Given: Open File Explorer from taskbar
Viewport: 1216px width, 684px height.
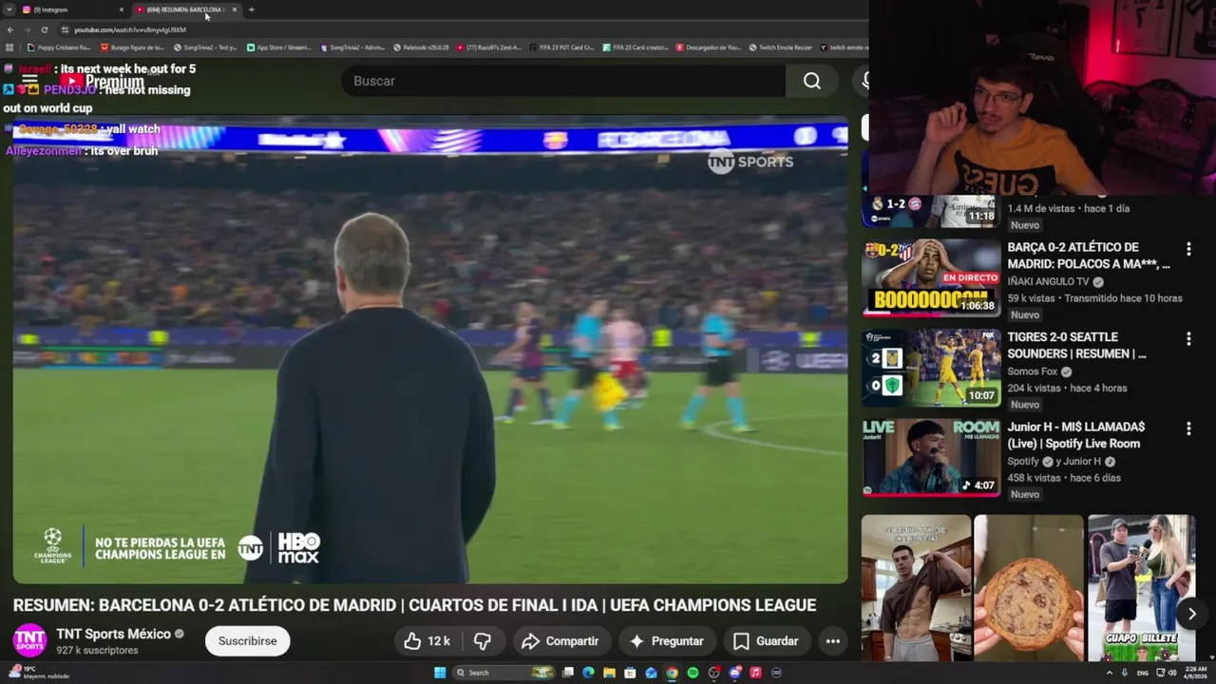Looking at the screenshot, I should pyautogui.click(x=609, y=673).
